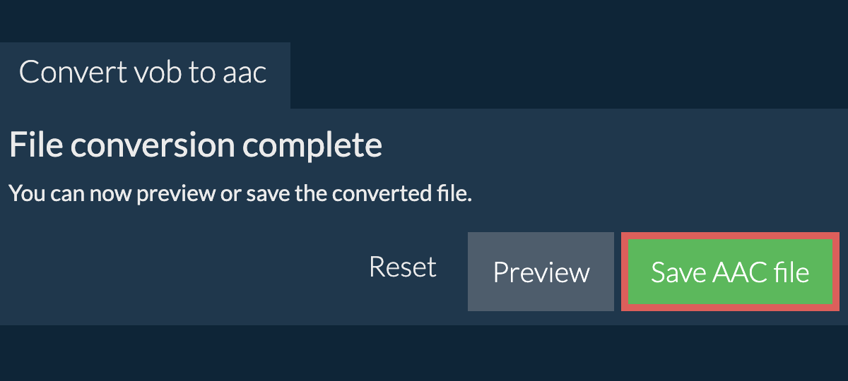Image resolution: width=848 pixels, height=381 pixels.
Task: Click the green Save AAC file button
Action: [x=730, y=272]
